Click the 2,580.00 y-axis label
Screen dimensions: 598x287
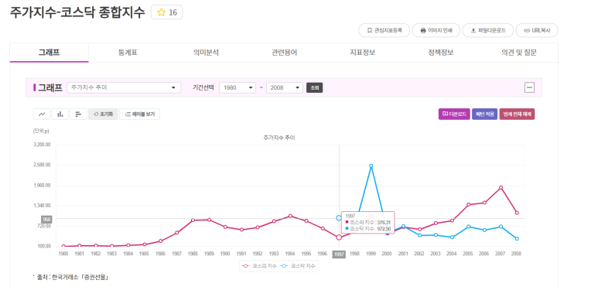coord(43,165)
